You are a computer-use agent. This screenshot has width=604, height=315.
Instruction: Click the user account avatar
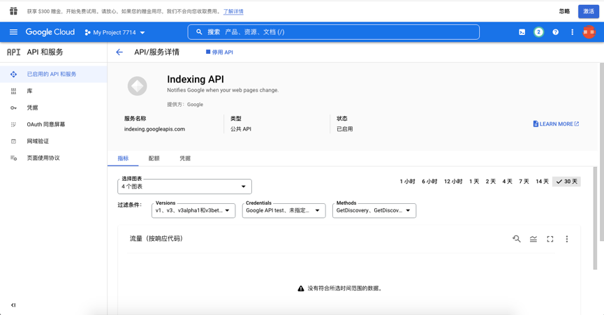click(x=589, y=32)
